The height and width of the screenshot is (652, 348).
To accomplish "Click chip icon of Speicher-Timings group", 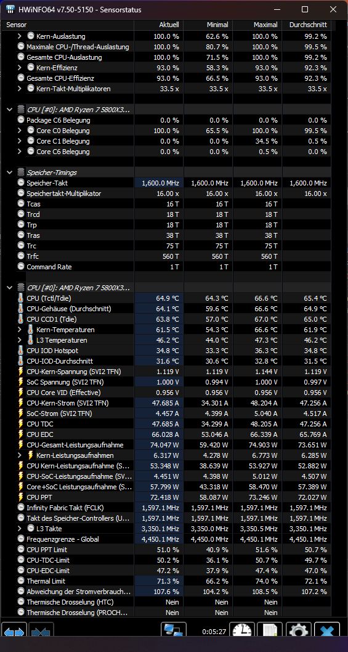I will pos(21,172).
